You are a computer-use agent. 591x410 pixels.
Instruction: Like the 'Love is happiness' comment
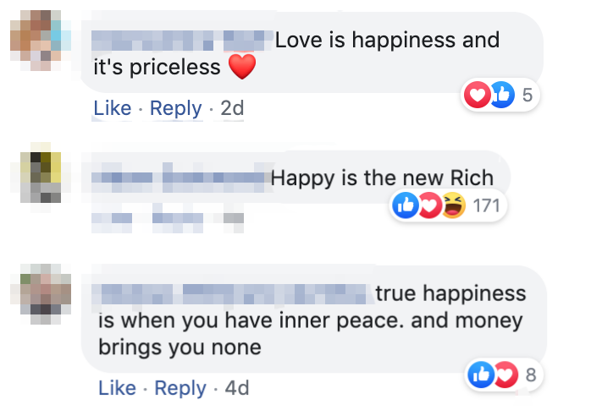click(x=113, y=109)
